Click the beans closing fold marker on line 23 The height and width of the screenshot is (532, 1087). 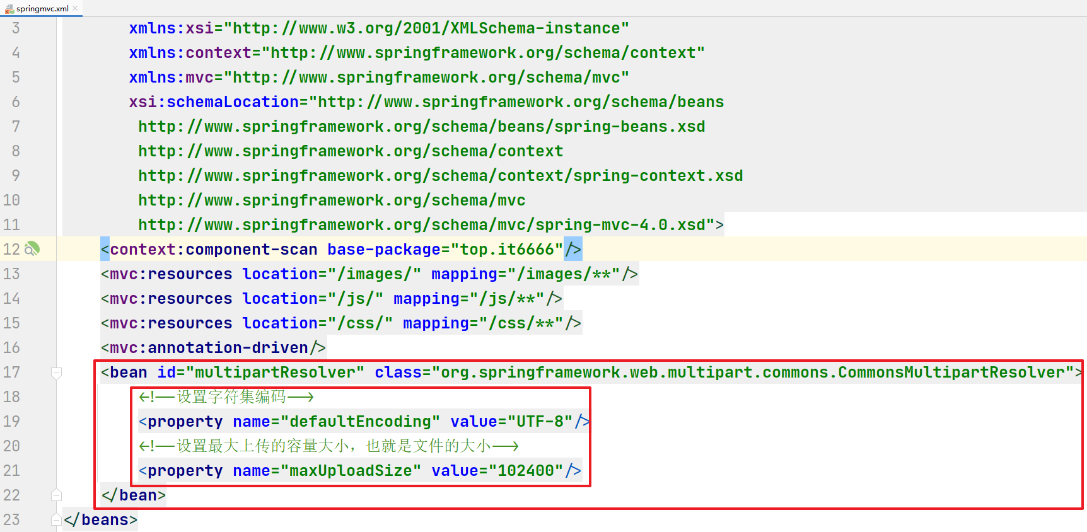click(x=56, y=520)
